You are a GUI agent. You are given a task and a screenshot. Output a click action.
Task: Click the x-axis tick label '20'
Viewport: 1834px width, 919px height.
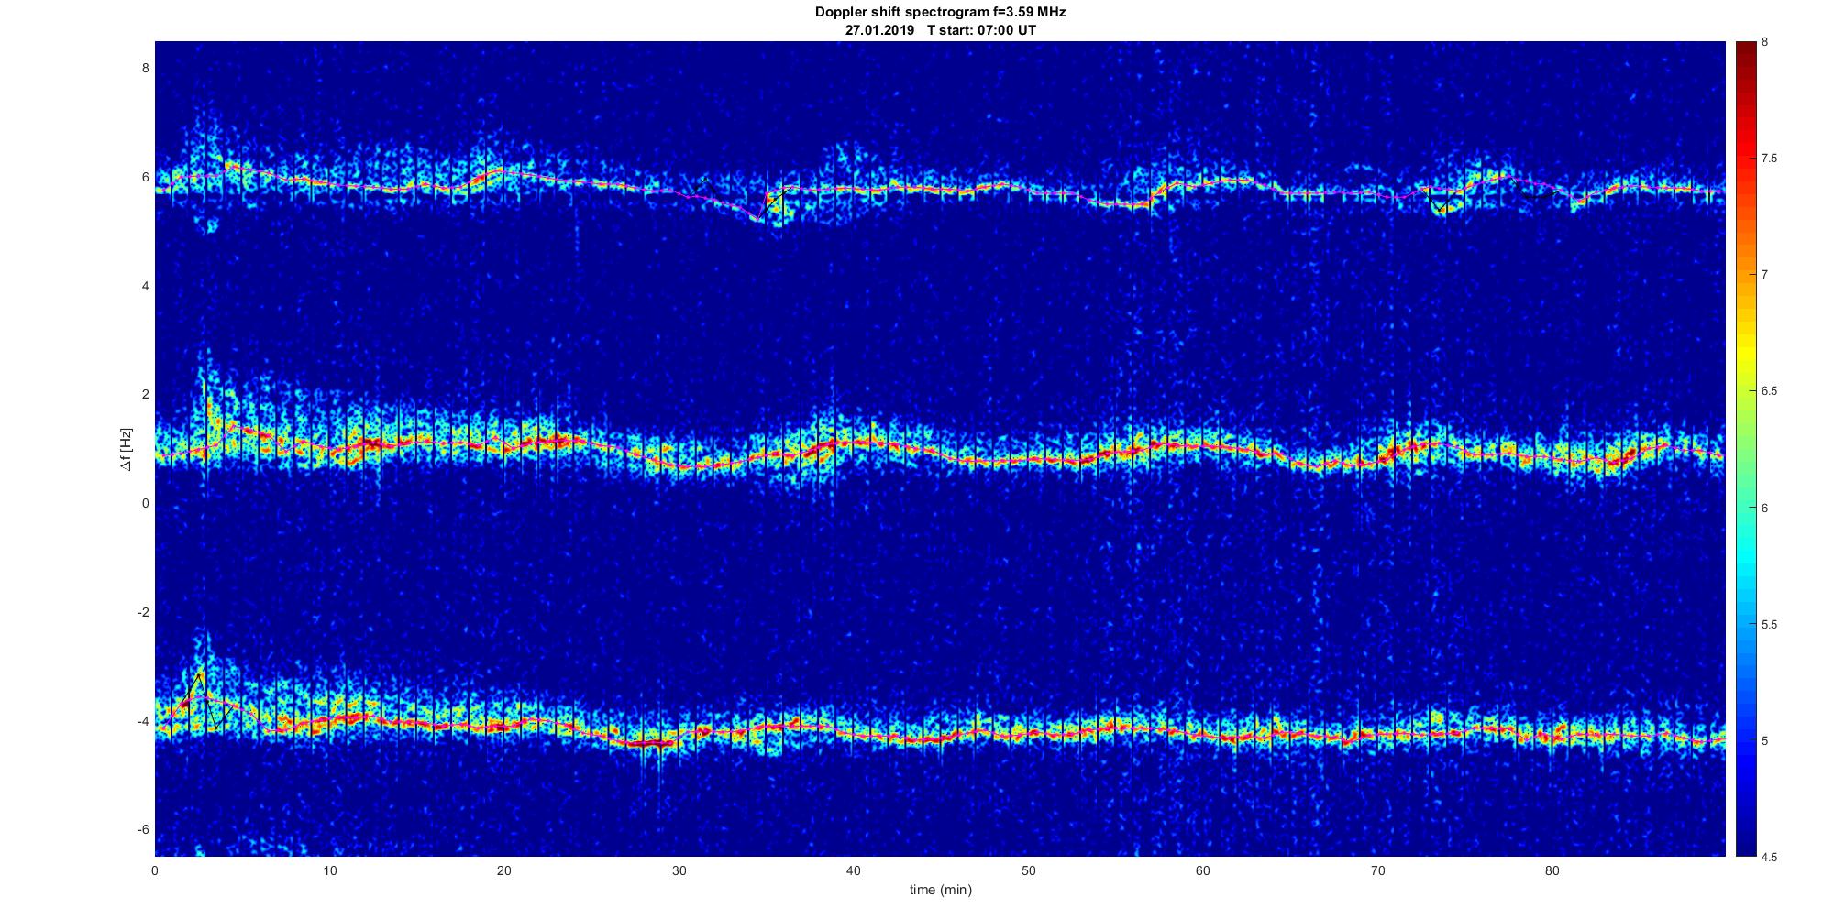click(x=504, y=870)
